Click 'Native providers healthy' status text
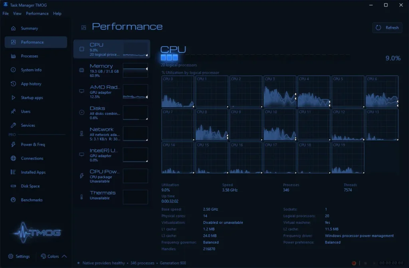The image size is (409, 268). click(103, 263)
